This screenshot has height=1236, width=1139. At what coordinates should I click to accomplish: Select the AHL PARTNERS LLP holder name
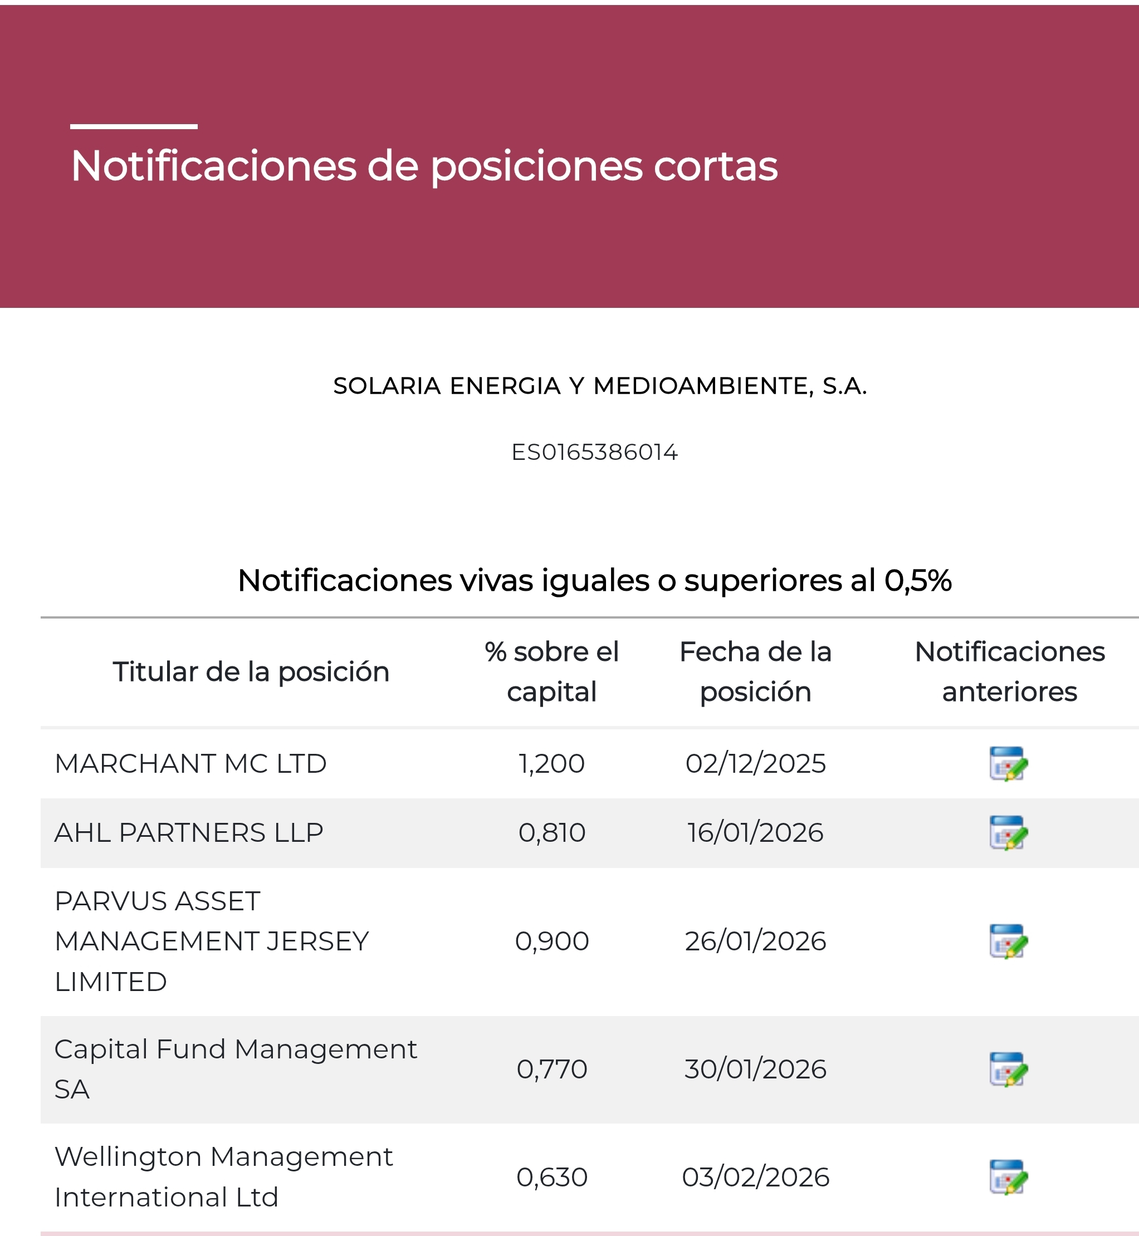coord(189,833)
